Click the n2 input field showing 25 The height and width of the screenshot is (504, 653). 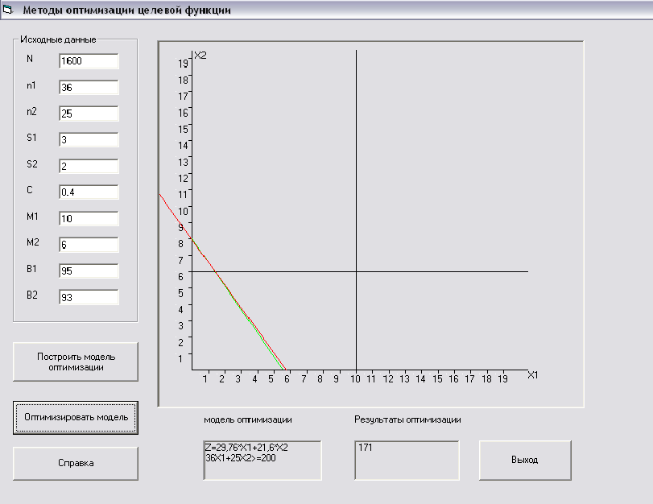click(89, 114)
